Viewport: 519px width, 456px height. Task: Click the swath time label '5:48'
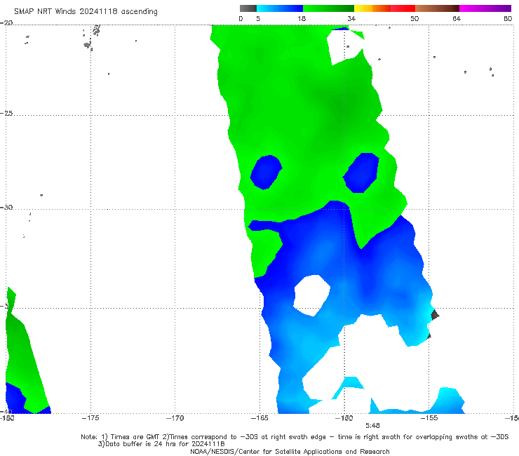click(372, 426)
